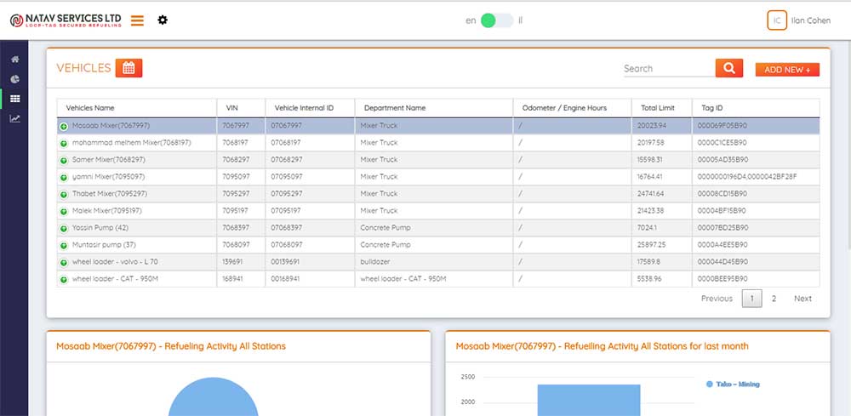Image resolution: width=851 pixels, height=416 pixels.
Task: Click the calendar icon next to Vehicles
Action: [x=129, y=68]
